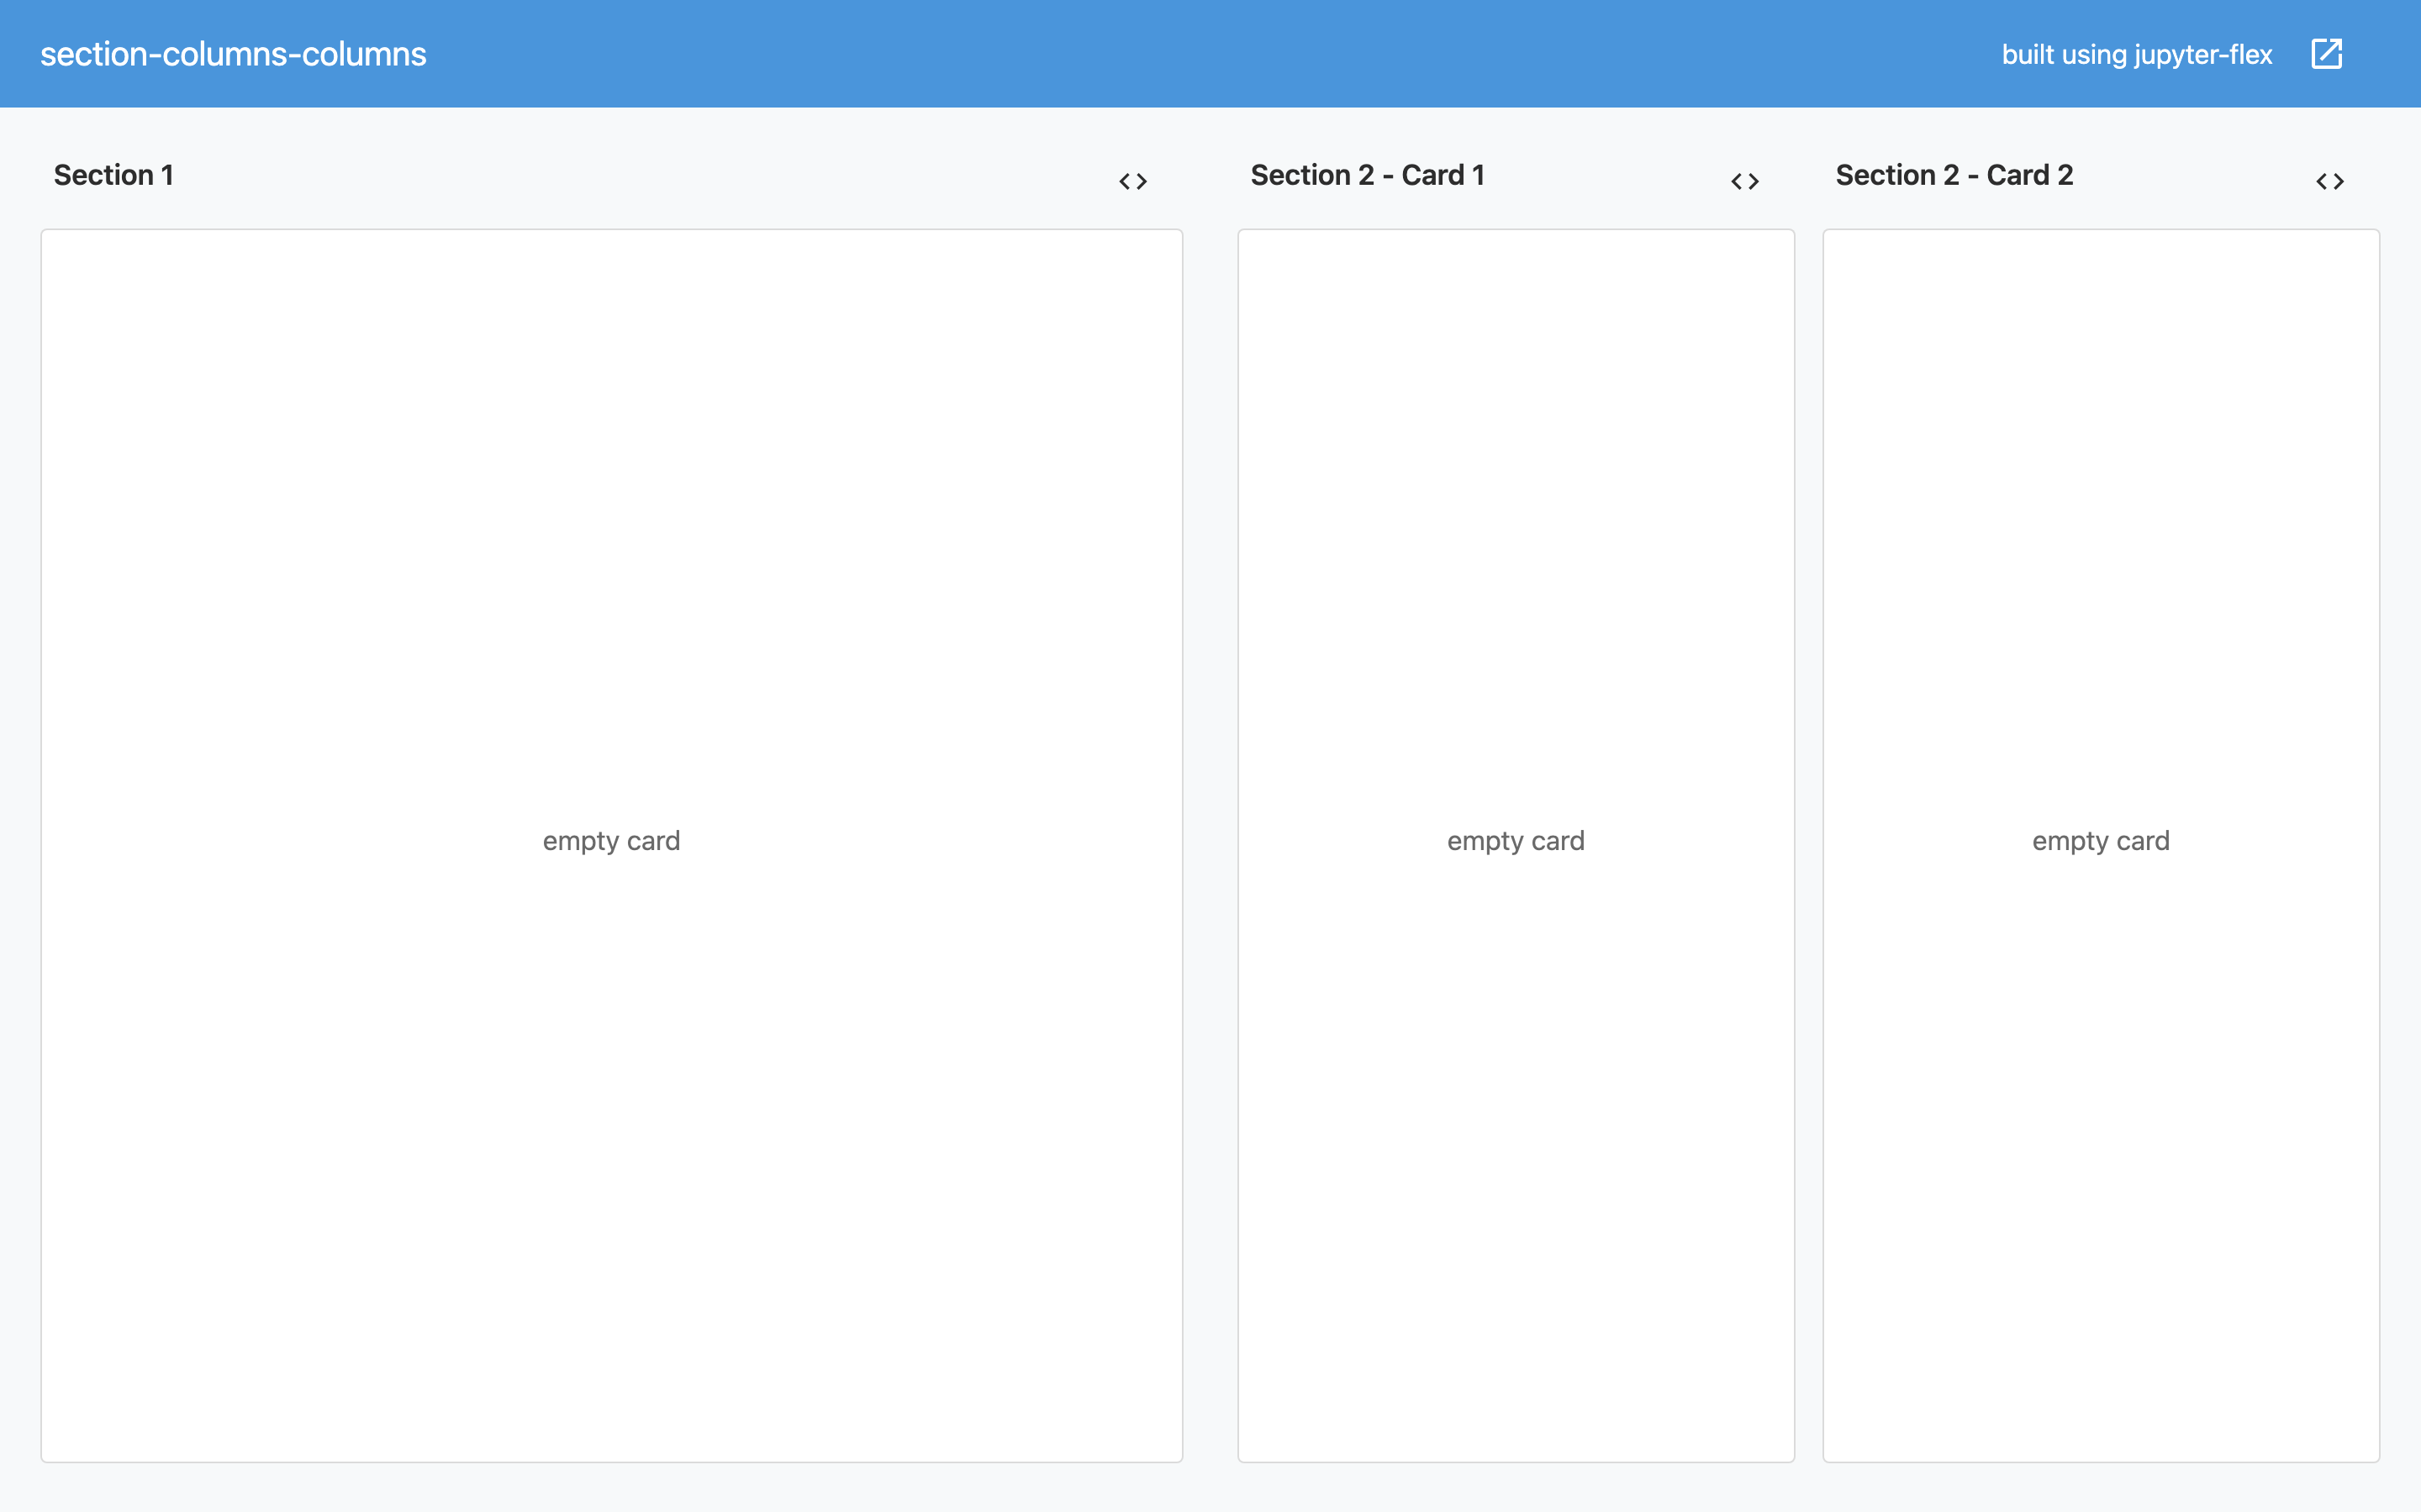Screen dimensions: 2421x1512
Task: Click the 'Section 2 - Card 1' heading
Action: click(x=1367, y=175)
